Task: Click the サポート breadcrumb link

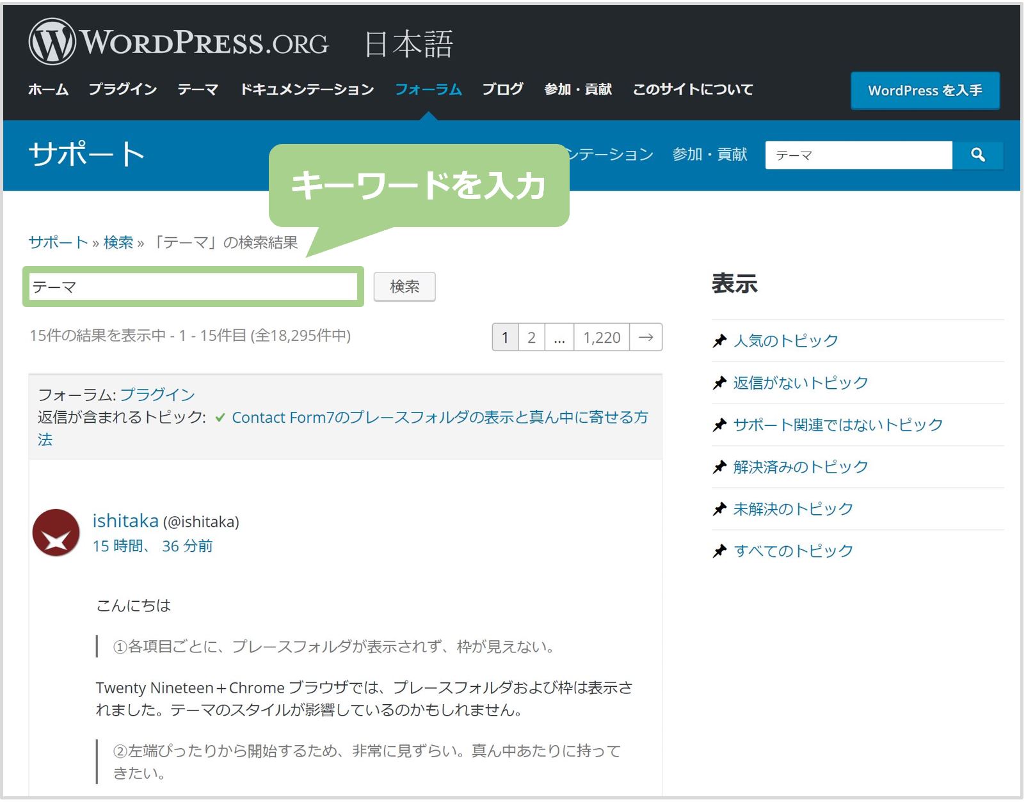Action: (58, 242)
